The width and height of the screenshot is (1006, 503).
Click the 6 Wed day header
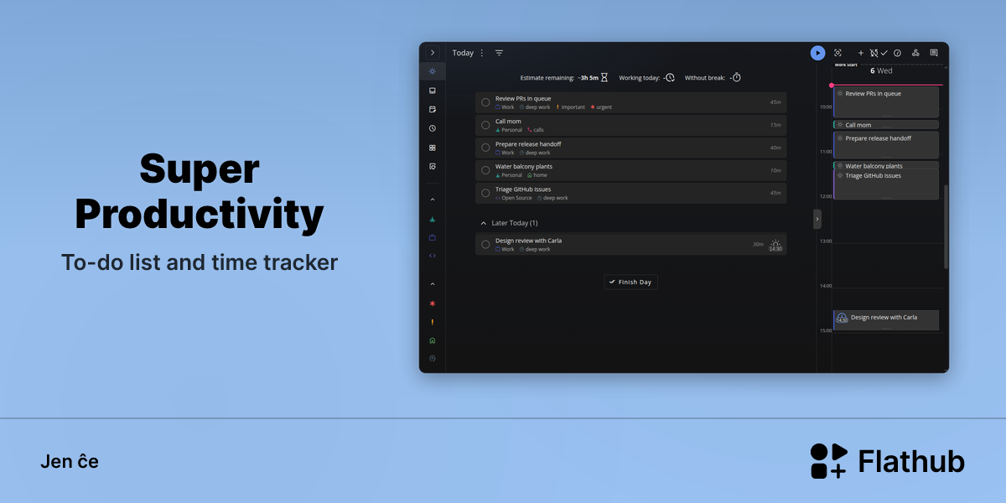(881, 71)
